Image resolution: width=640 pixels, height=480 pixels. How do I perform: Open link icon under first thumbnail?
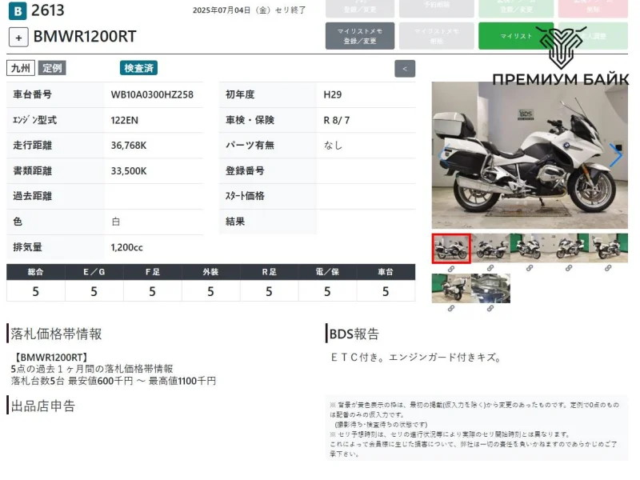pyautogui.click(x=451, y=269)
